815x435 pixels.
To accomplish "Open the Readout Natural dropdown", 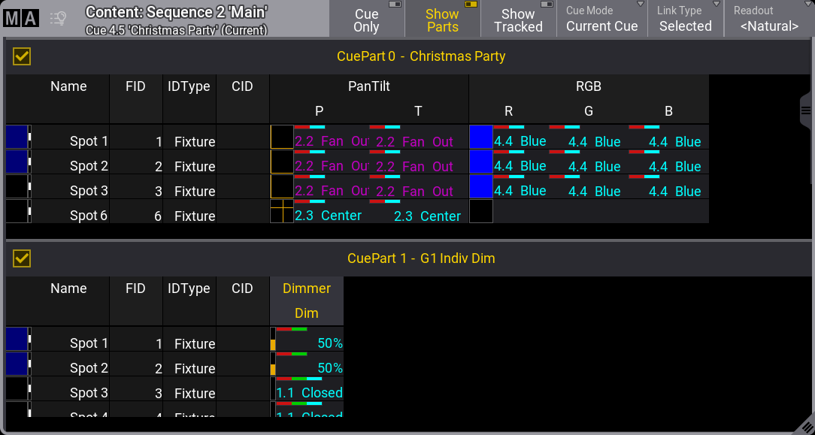I will pos(768,19).
